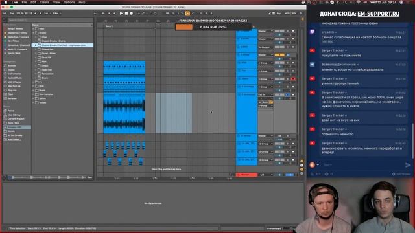Click the large audio waveform clip
Screen dimensions: 415x233
point(124,114)
